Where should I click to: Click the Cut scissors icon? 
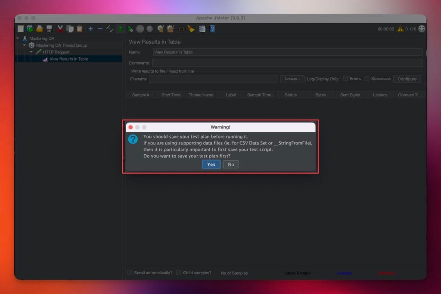pos(60,29)
